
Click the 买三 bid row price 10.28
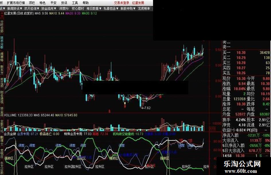click(241, 63)
